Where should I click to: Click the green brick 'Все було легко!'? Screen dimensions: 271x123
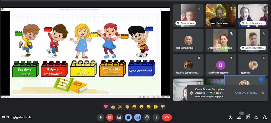coord(26,69)
